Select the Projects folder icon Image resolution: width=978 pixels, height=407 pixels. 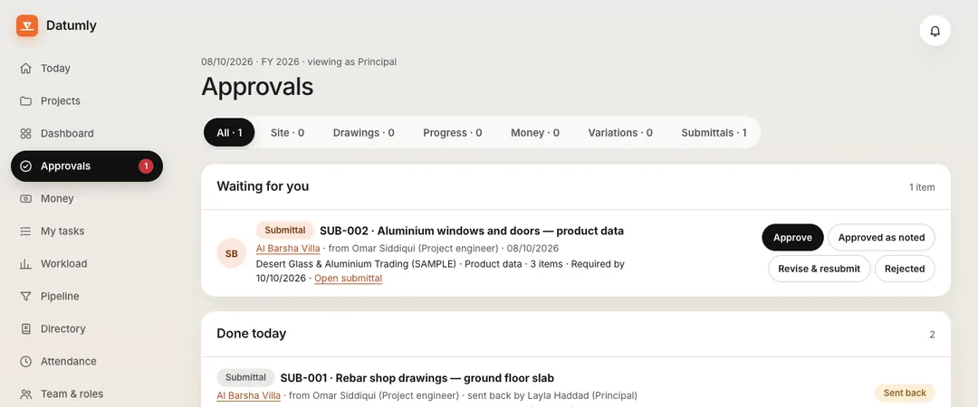click(x=25, y=101)
